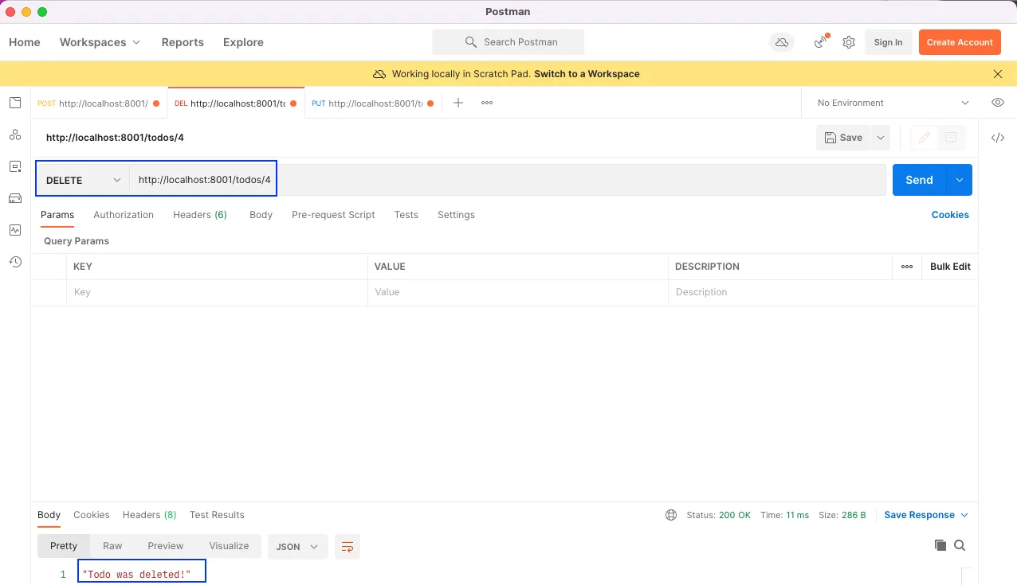Click the environment quick look eye icon
This screenshot has height=585, width=1017.
point(997,103)
